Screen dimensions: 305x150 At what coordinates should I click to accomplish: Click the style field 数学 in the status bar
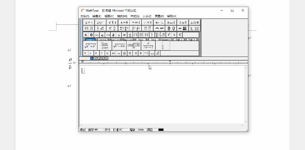tap(93, 130)
